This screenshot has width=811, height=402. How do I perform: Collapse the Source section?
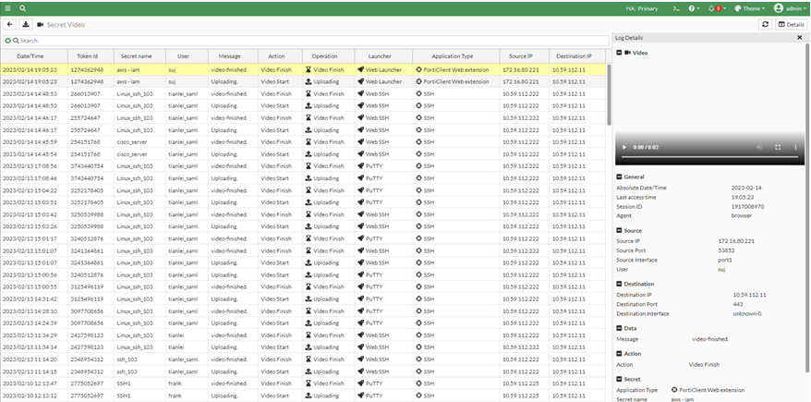pyautogui.click(x=619, y=230)
